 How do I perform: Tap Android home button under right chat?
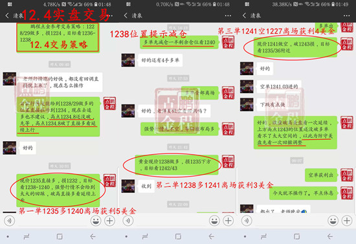[x=296, y=237]
